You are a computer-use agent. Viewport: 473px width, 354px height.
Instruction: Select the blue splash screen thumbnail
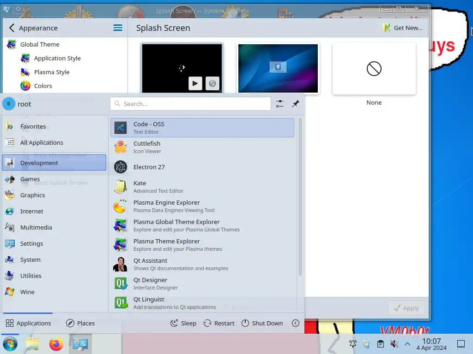point(278,68)
